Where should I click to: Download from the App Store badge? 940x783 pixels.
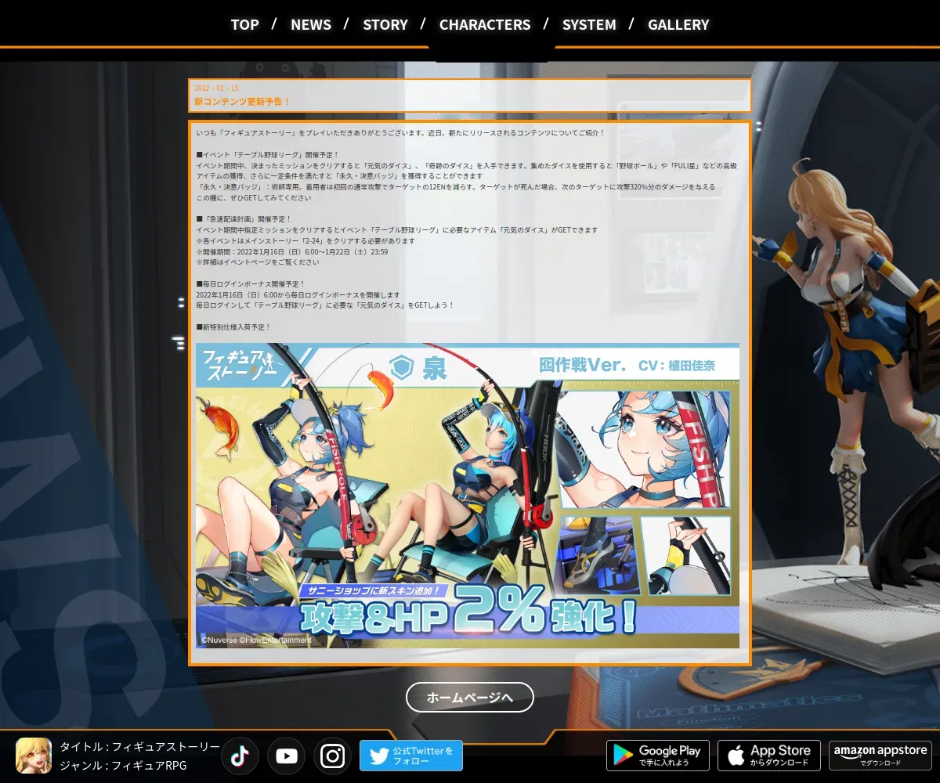769,756
